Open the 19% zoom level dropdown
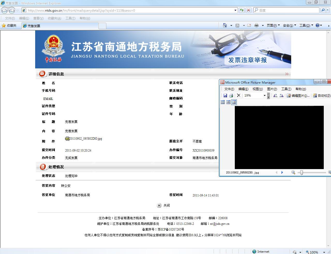The image size is (331, 254). pos(265,96)
